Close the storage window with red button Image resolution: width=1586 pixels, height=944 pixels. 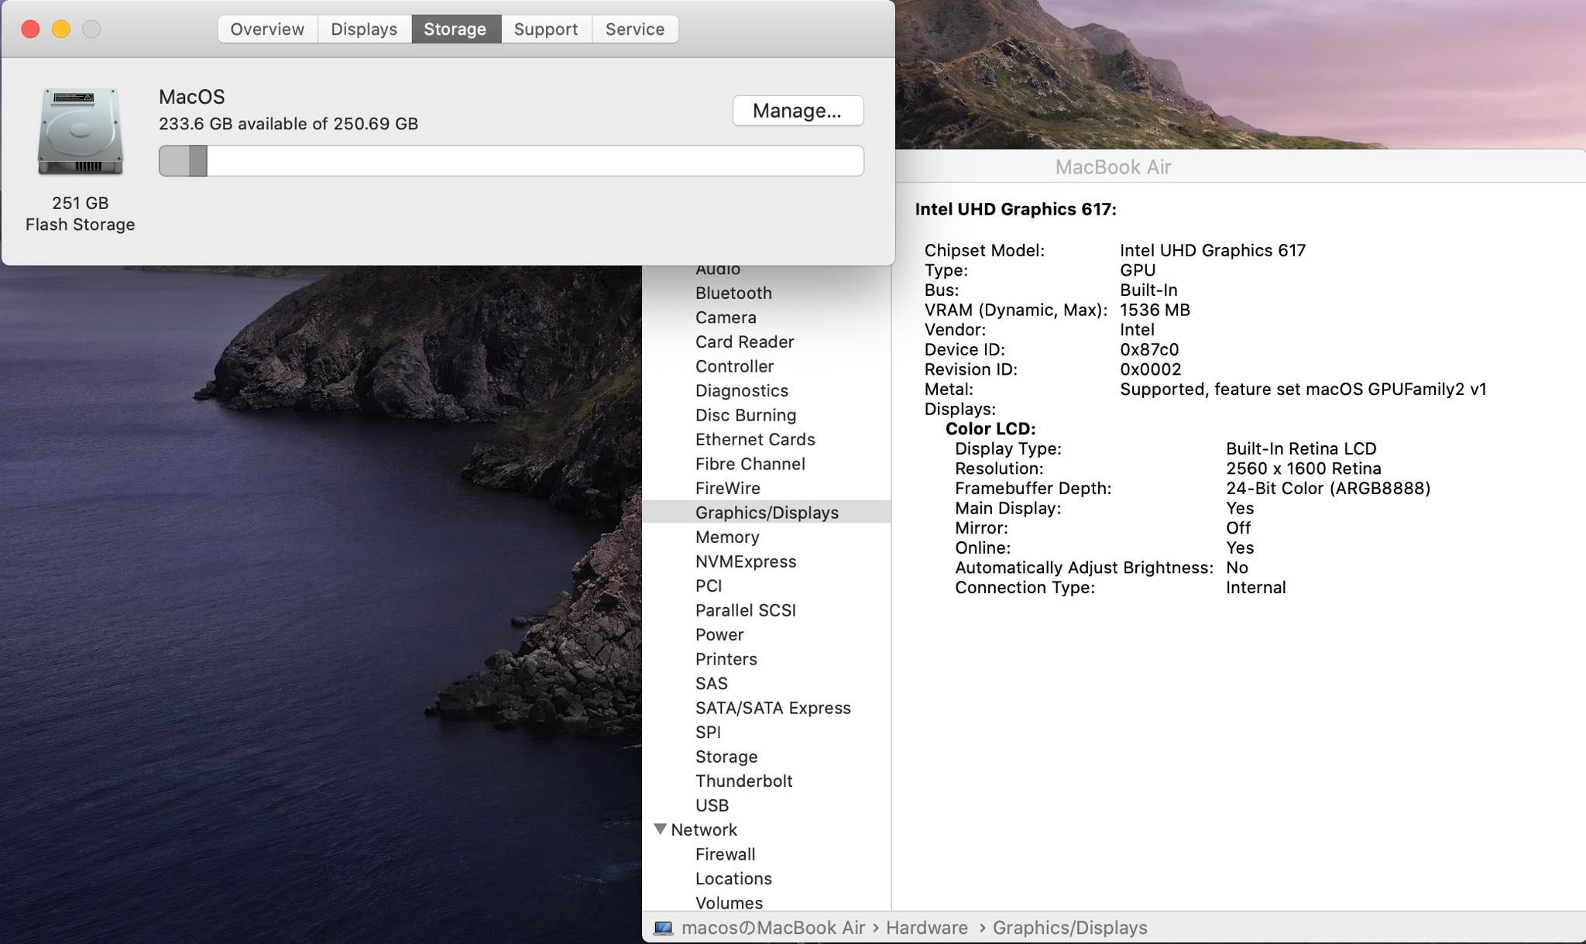pos(30,29)
